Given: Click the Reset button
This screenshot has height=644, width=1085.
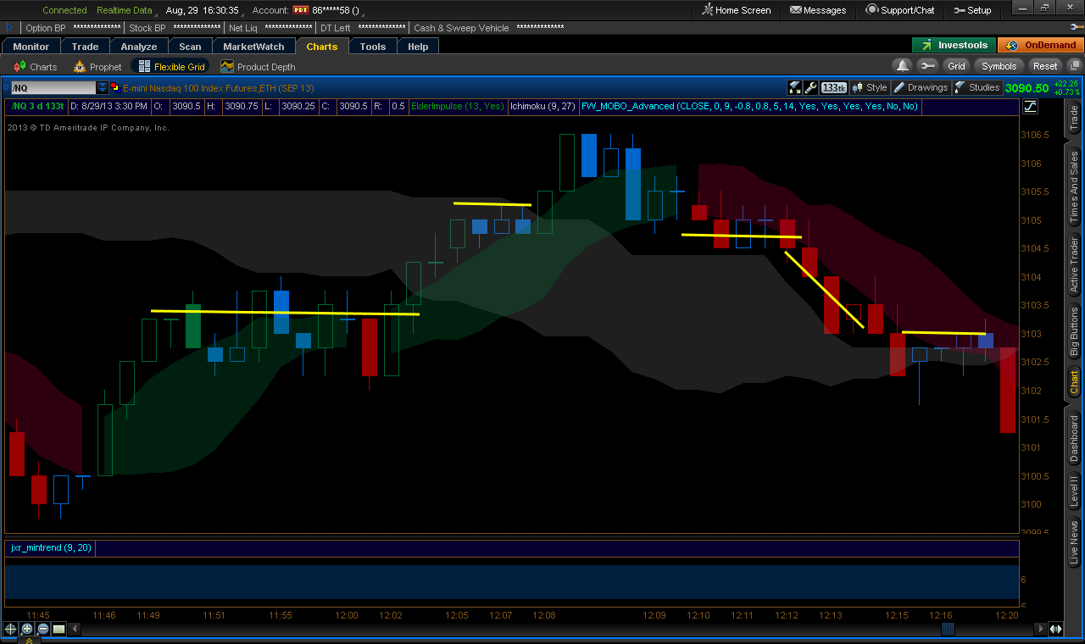Looking at the screenshot, I should [x=1045, y=66].
